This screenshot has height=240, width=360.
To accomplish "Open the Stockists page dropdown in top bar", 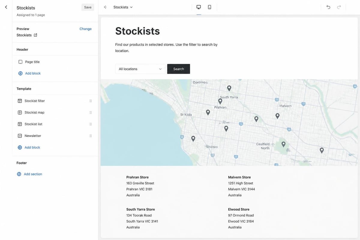I will [123, 7].
